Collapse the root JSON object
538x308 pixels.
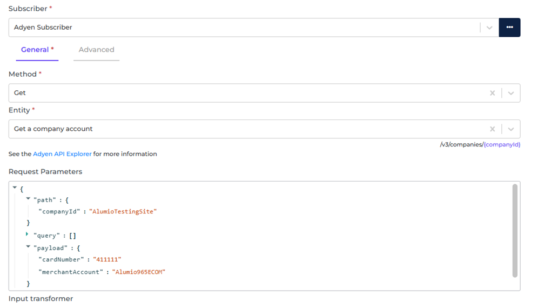click(x=15, y=188)
